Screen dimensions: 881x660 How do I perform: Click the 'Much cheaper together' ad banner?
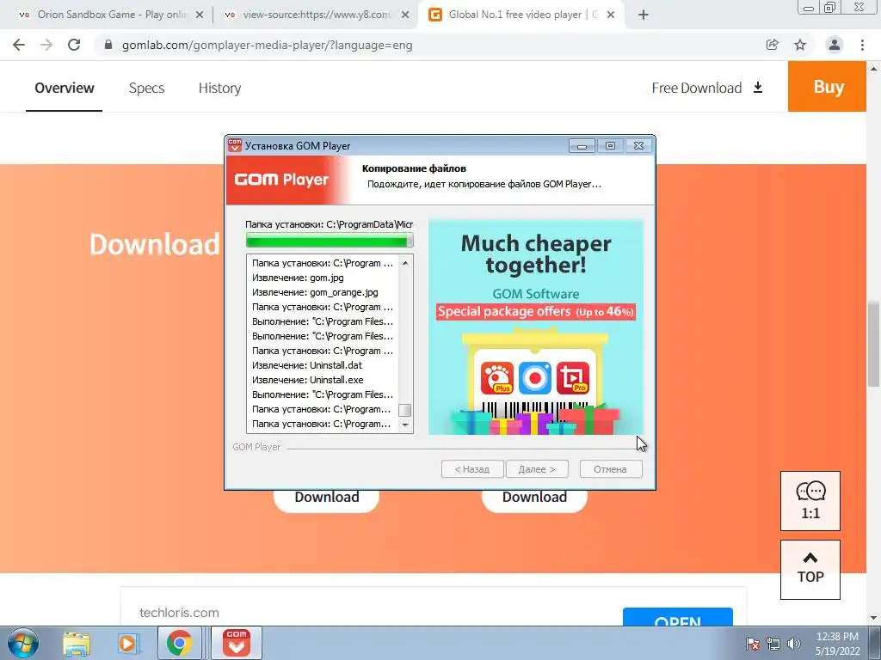pos(536,327)
